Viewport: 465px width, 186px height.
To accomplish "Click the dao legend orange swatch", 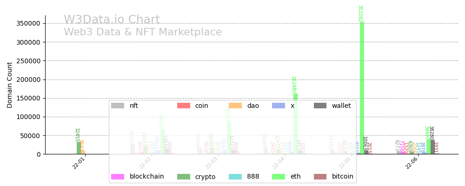I will (236, 106).
